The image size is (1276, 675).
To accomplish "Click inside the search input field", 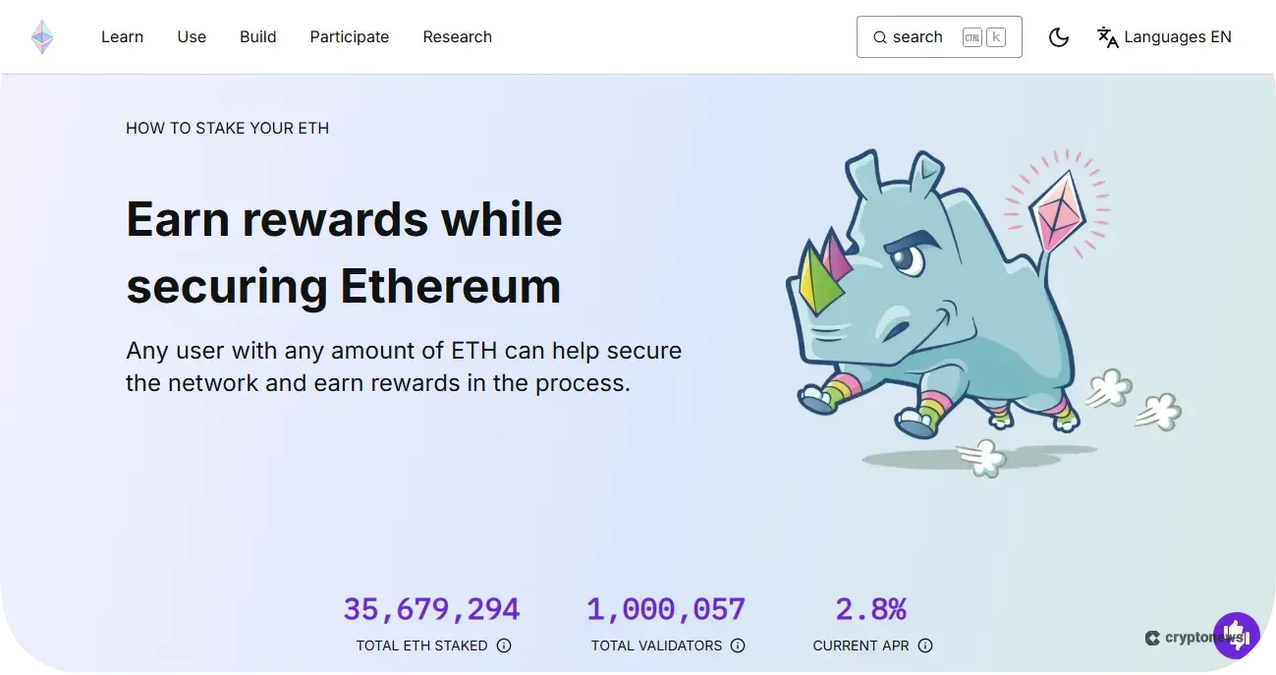I will (923, 36).
